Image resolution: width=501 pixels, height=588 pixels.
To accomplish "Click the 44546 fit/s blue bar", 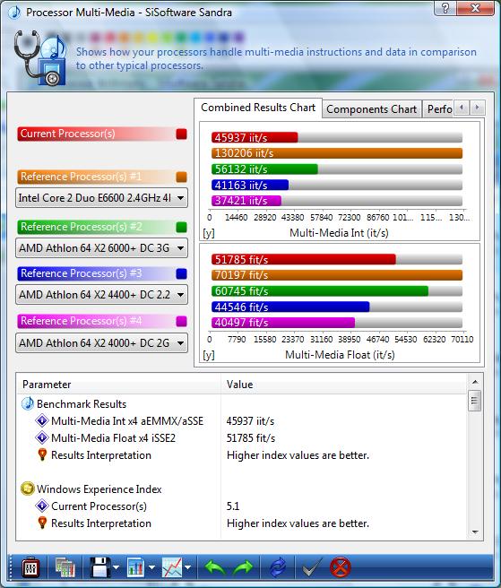I will (x=290, y=307).
